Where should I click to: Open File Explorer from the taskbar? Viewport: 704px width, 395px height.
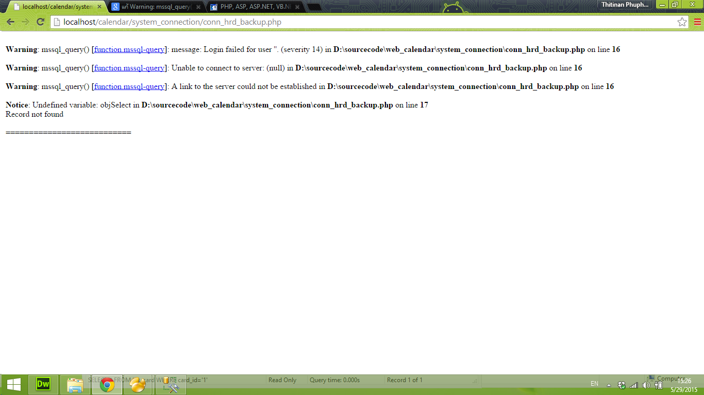click(x=75, y=385)
